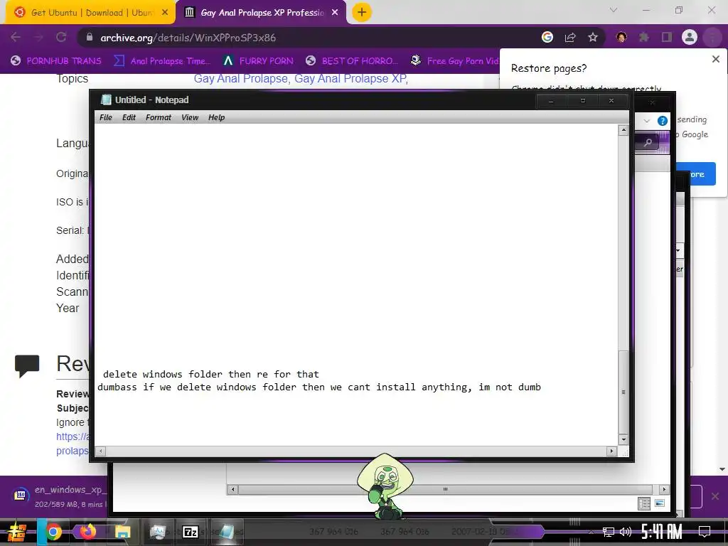Click the https link in the review
Viewport: 728px width, 546px height.
point(72,437)
